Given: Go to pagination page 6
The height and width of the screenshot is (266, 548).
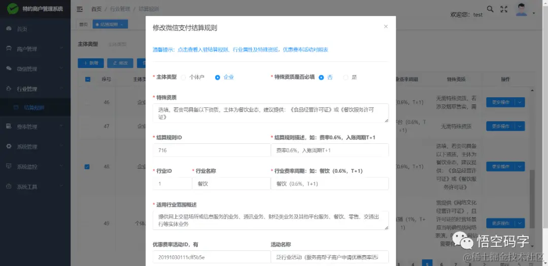Looking at the screenshot, I should tap(441, 263).
